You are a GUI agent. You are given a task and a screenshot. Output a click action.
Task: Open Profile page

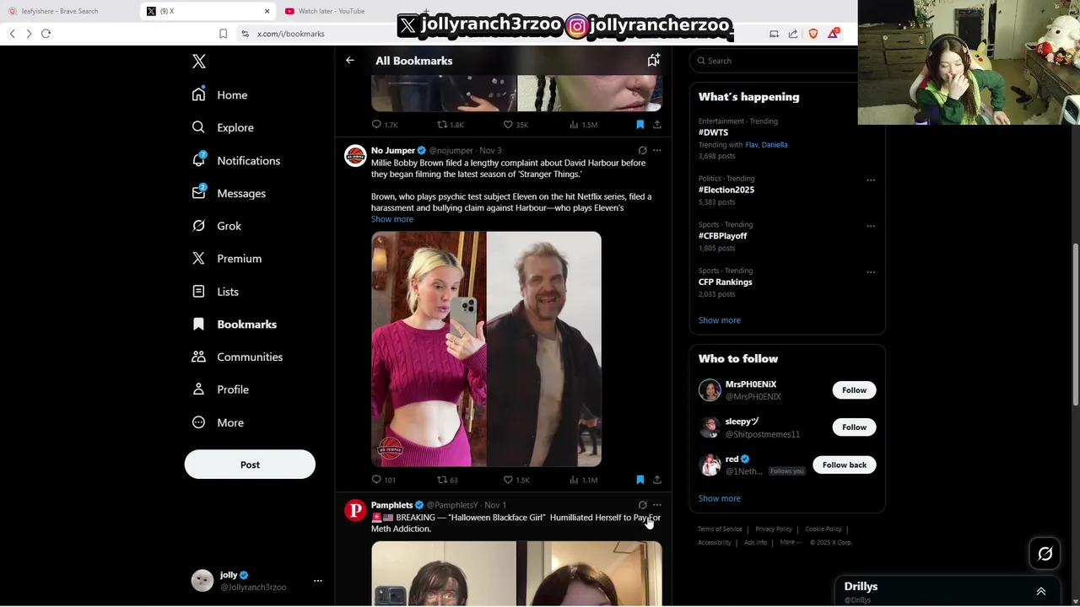pyautogui.click(x=220, y=389)
